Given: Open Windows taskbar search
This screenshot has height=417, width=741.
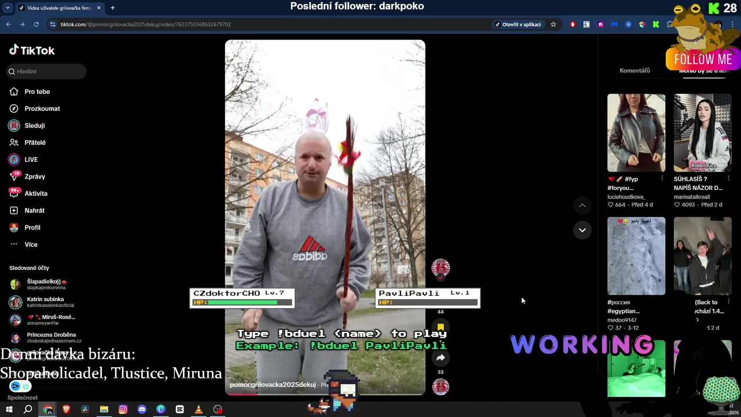Looking at the screenshot, I should click(x=28, y=409).
